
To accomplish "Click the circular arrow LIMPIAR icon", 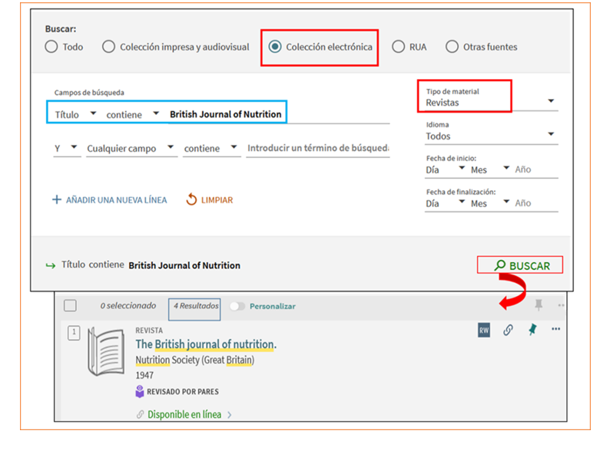I will (192, 199).
